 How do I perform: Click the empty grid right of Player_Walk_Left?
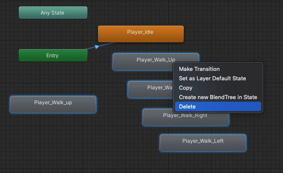click(265, 143)
